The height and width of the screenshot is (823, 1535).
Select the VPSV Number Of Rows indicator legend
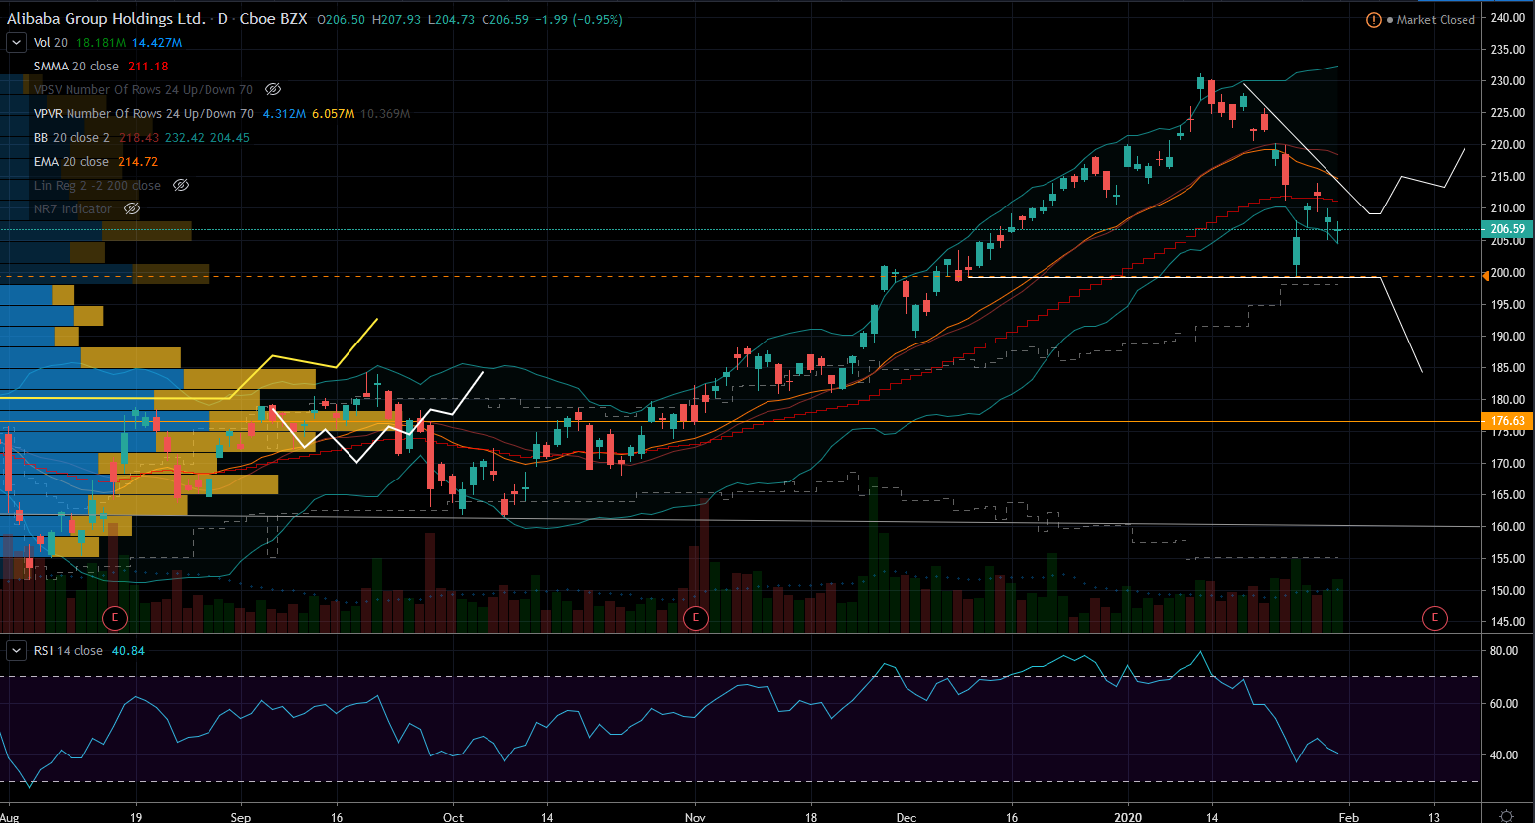(x=143, y=90)
